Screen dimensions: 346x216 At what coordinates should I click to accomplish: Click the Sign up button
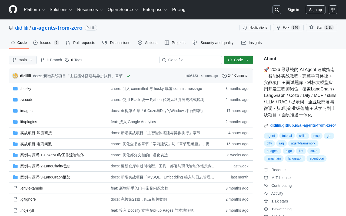(315, 10)
